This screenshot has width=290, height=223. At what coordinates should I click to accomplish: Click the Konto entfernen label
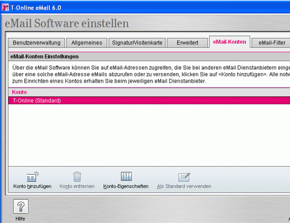pos(77,186)
